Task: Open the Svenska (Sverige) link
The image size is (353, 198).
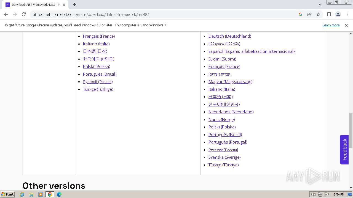Action: pyautogui.click(x=224, y=157)
